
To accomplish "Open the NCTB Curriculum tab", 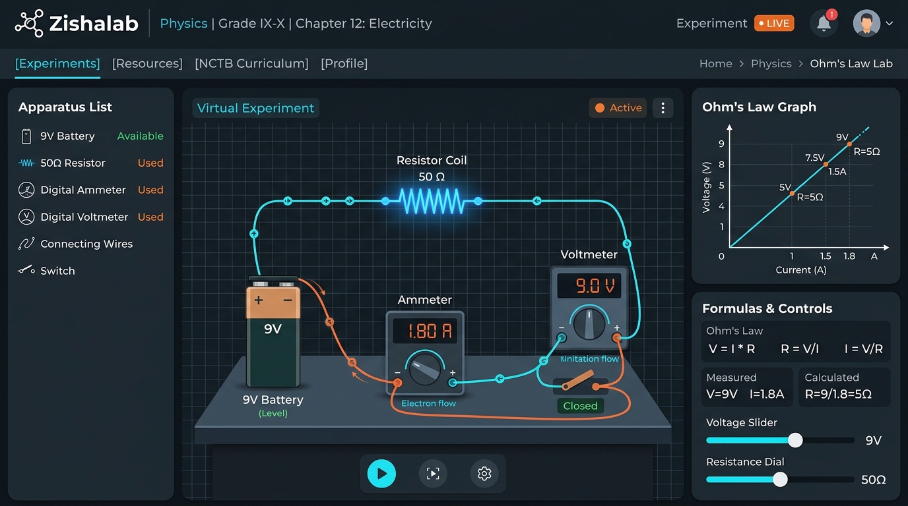I will [x=251, y=63].
